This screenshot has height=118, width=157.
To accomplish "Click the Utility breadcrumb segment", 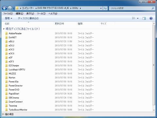I will click(x=75, y=8).
